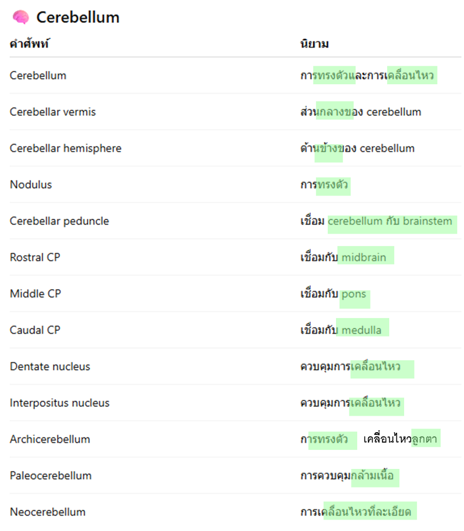Screen dimensions: 464x531
Task: Click the Nodulus term cell
Action: [x=31, y=185]
